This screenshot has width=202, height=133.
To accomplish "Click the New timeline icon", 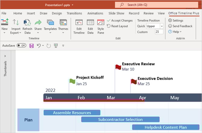I will pyautogui.click(x=5, y=23).
